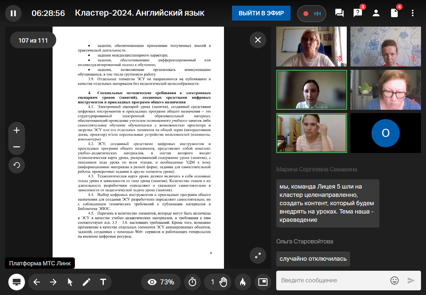The height and width of the screenshot is (295, 426).
Task: Select the pencil drawing tool
Action: pyautogui.click(x=87, y=282)
